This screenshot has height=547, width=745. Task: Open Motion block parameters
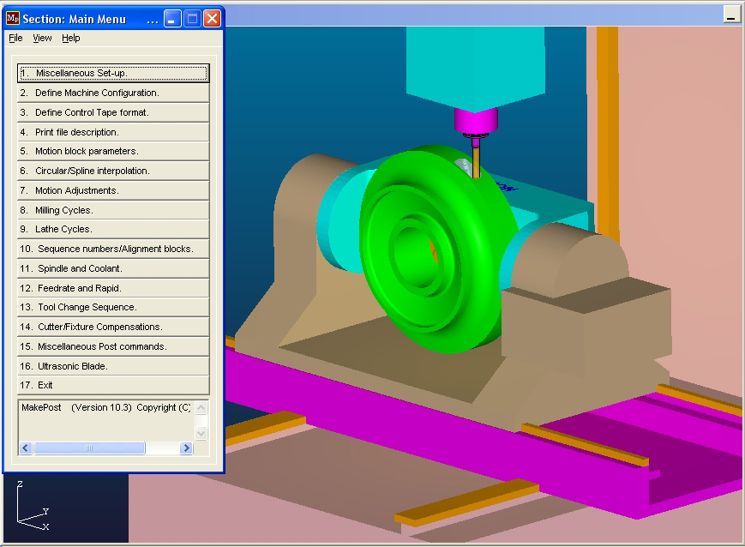click(x=113, y=151)
